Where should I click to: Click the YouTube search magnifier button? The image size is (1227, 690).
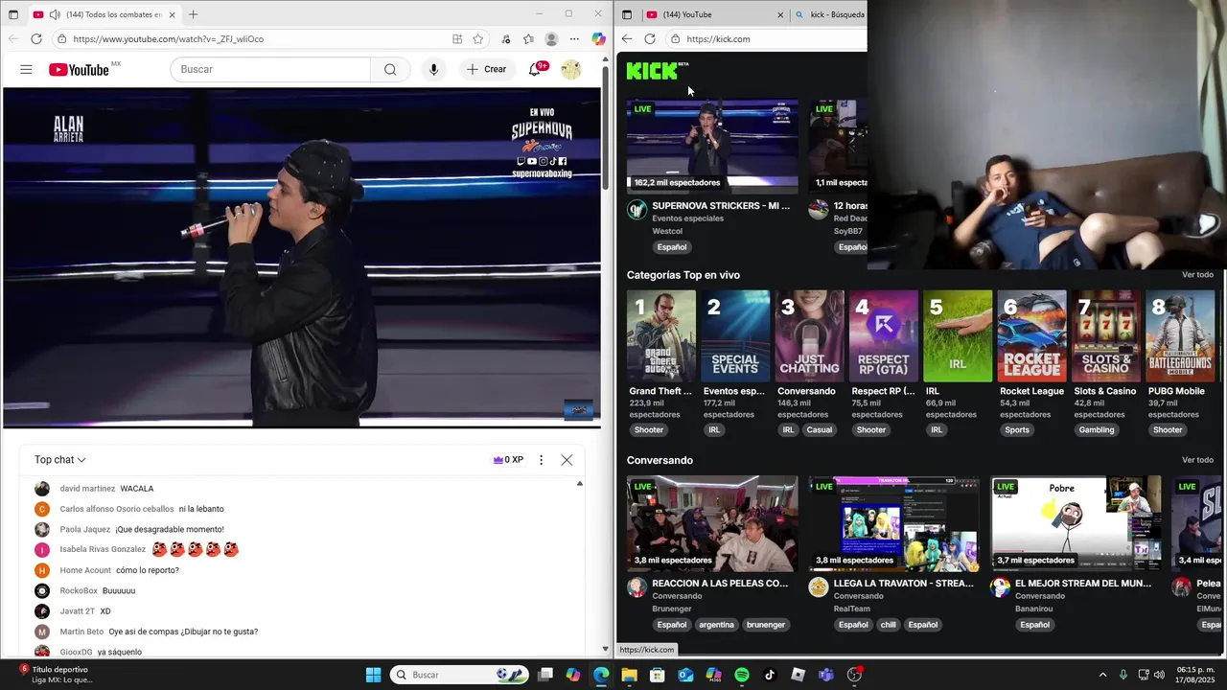(x=390, y=69)
